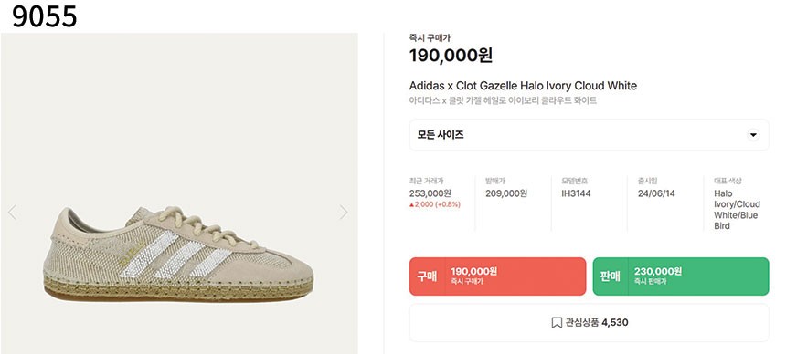
Task: Open the 모든 사이즈 size dropdown
Action: [589, 135]
